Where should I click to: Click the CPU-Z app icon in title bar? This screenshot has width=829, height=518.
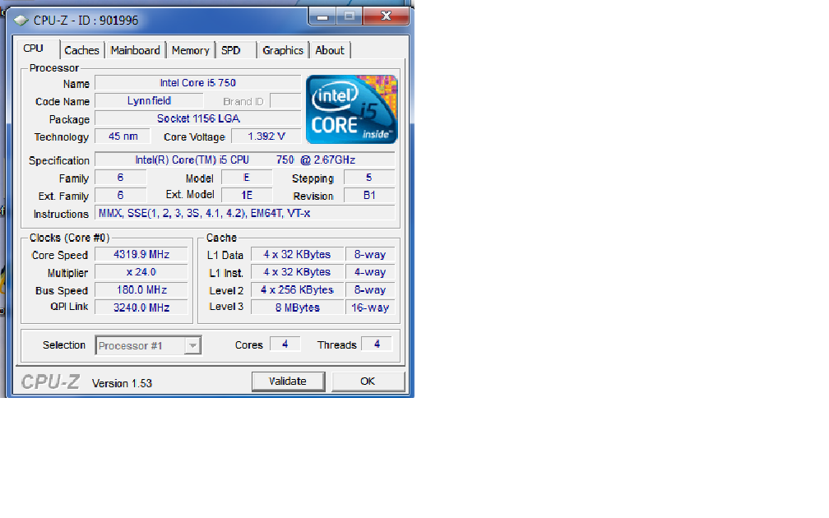(x=21, y=20)
